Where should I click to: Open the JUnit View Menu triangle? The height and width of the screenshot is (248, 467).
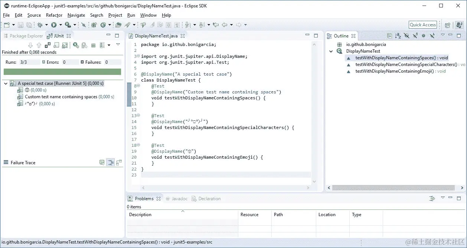click(118, 44)
